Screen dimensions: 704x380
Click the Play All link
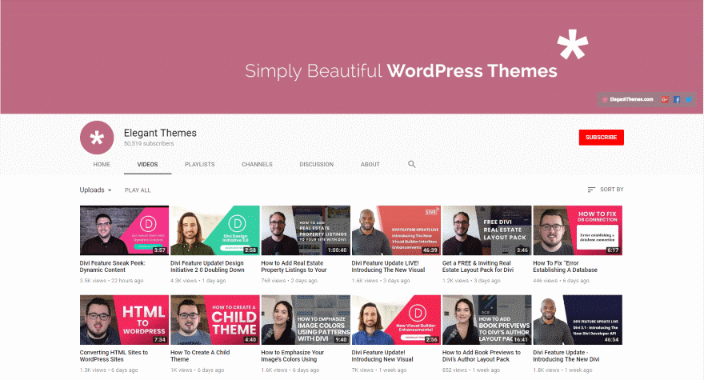pos(138,190)
